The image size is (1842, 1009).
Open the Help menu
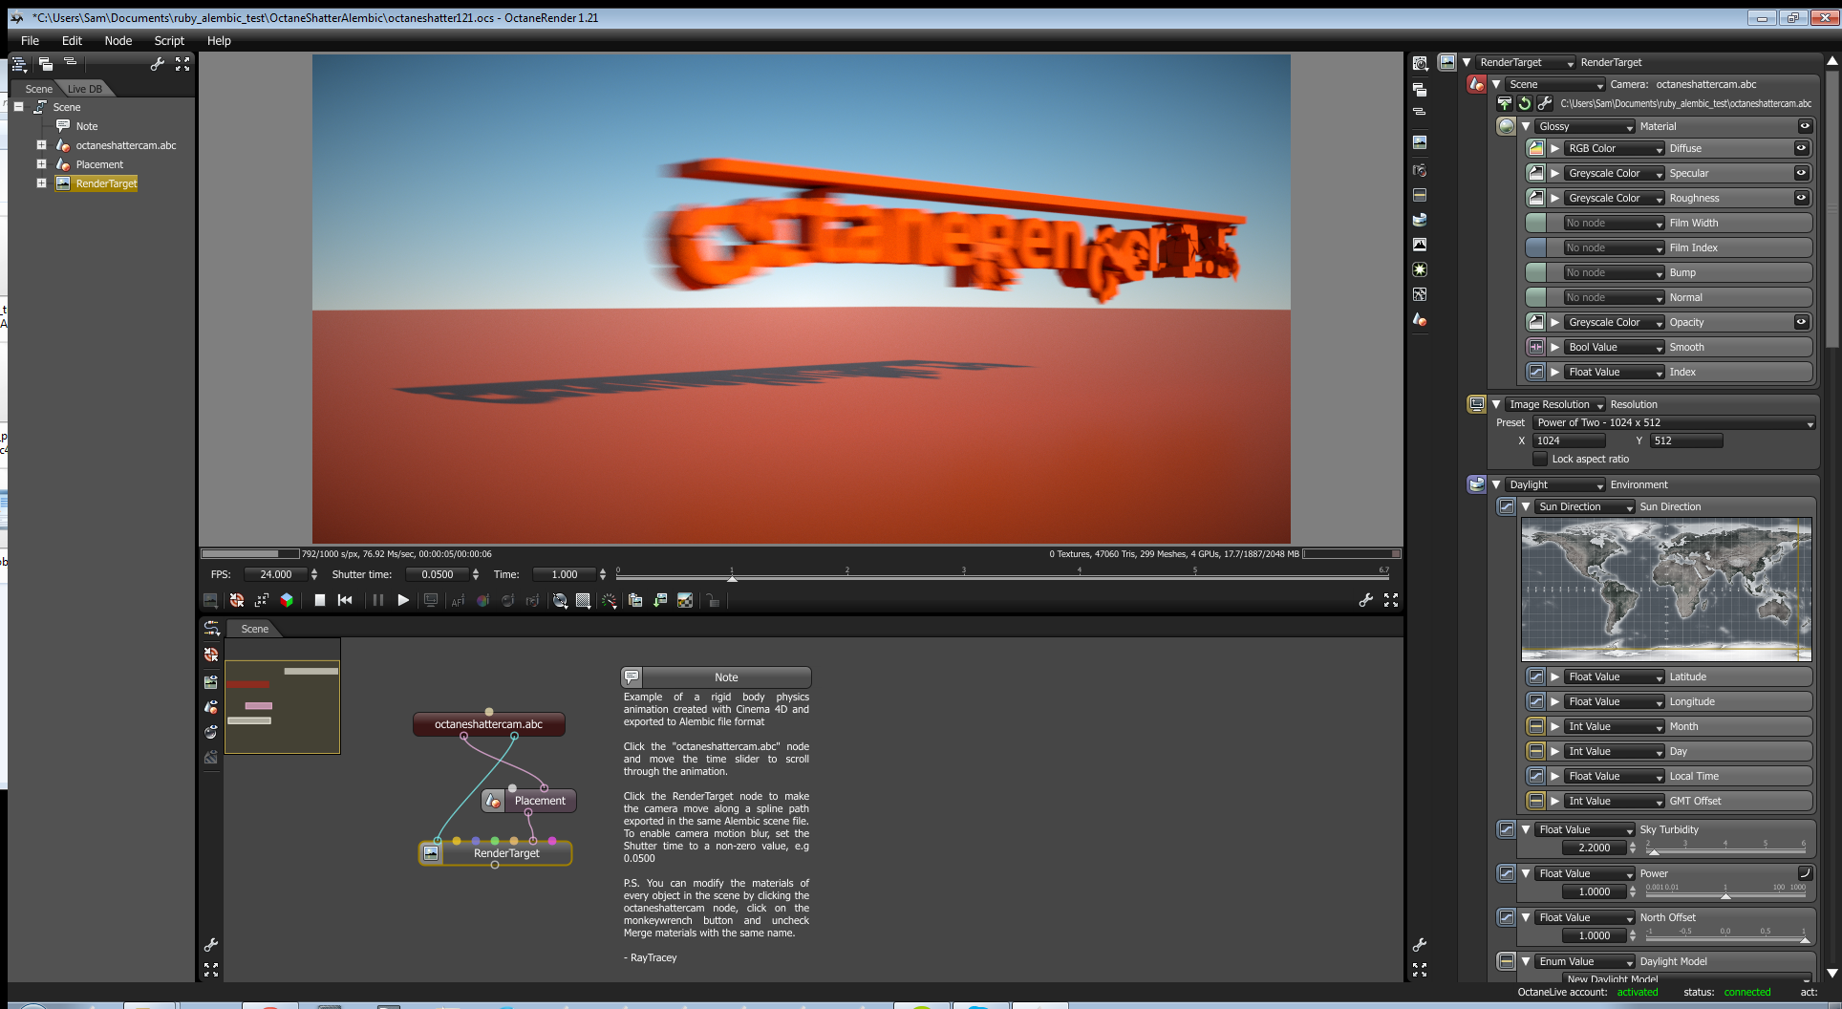tap(219, 40)
